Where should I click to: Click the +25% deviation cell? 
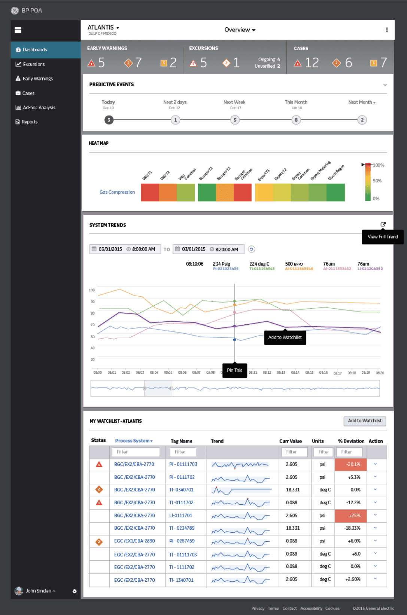(x=350, y=515)
